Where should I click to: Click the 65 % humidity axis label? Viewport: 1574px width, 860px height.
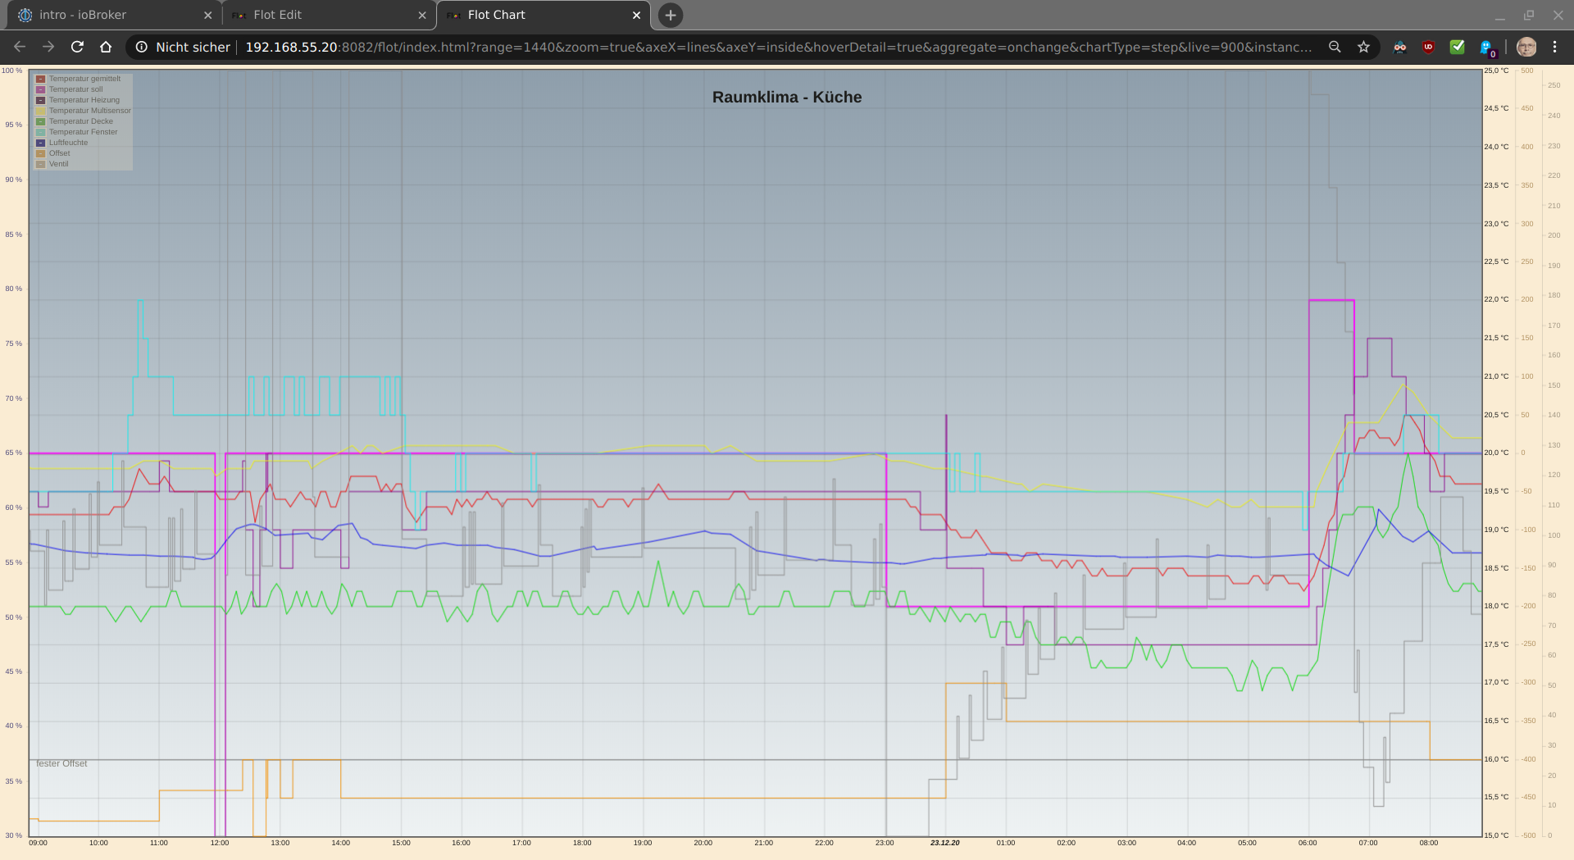coord(14,453)
